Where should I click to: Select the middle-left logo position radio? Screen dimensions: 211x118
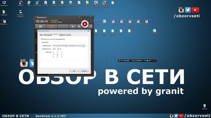click(53, 55)
